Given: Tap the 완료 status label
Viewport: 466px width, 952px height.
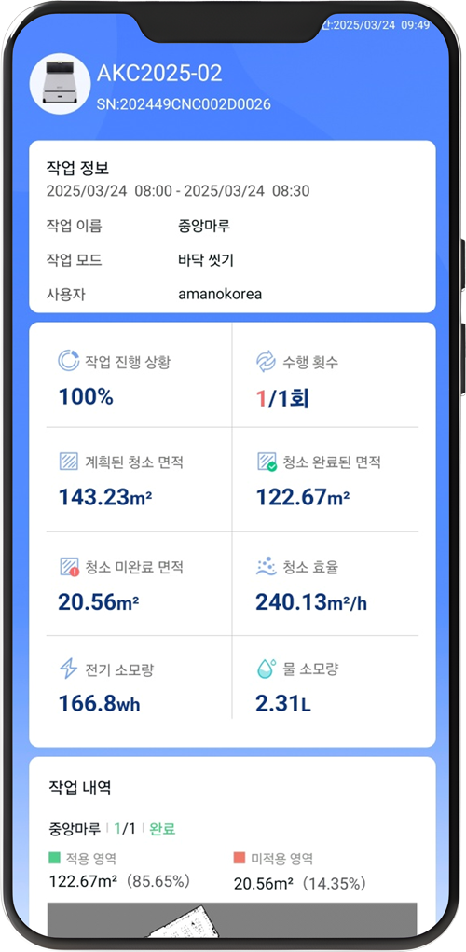Looking at the screenshot, I should [x=162, y=829].
